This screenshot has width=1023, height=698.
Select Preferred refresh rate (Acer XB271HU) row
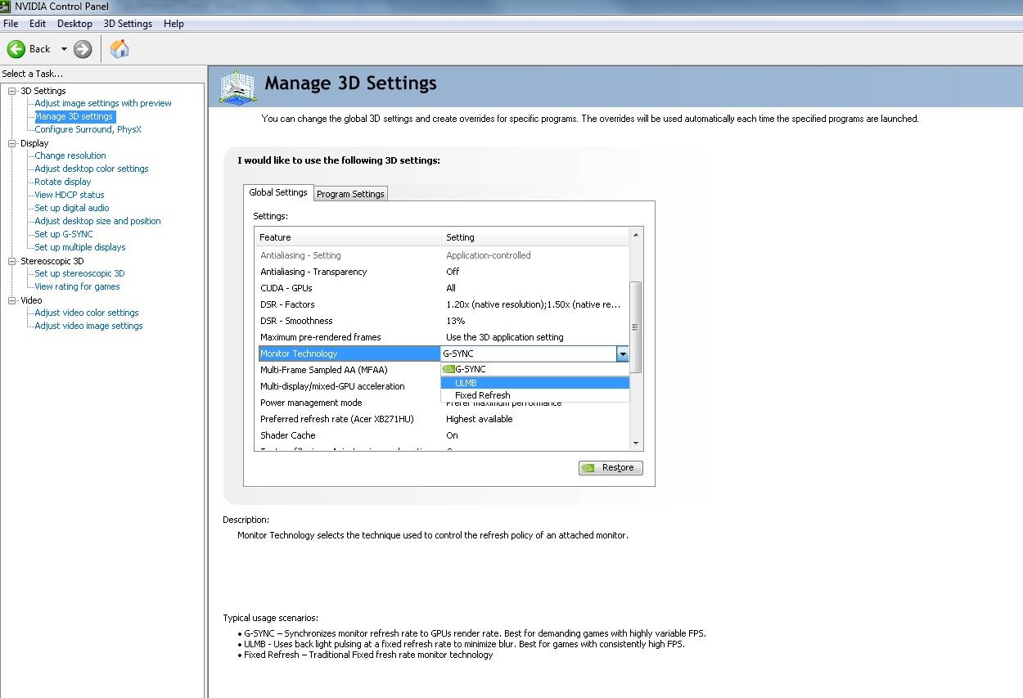tap(442, 419)
